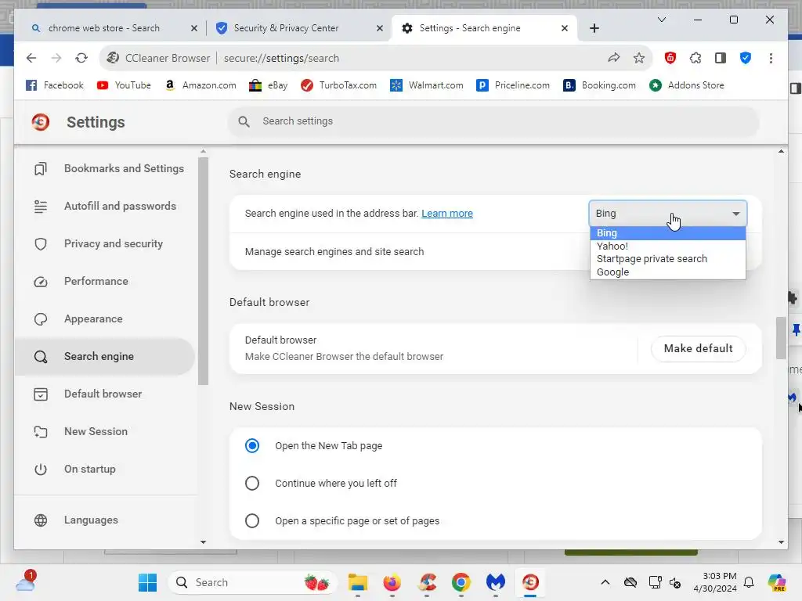Collapse the Bing search engine dropdown

[668, 213]
